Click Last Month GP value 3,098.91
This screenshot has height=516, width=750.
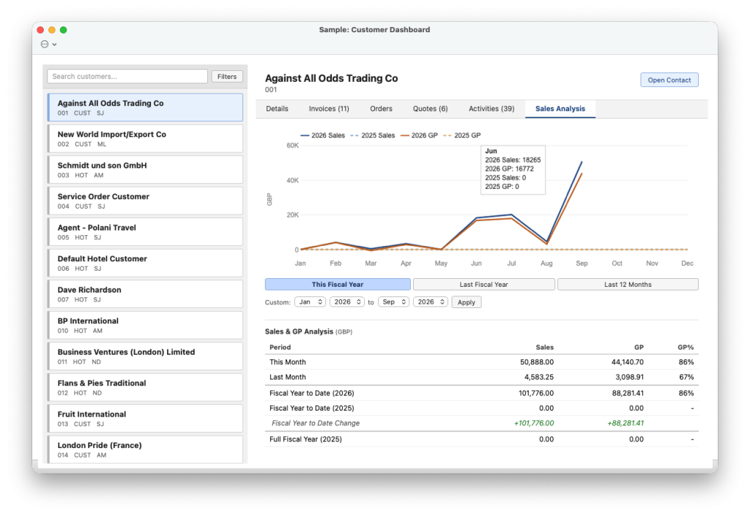(629, 377)
